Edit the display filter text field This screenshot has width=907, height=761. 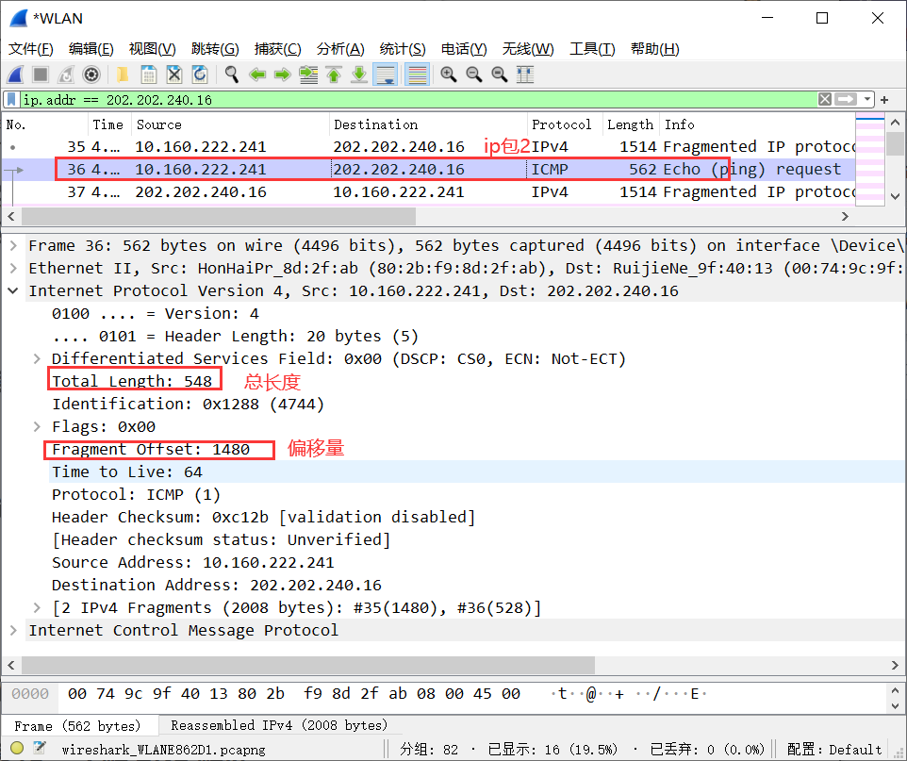[x=419, y=100]
